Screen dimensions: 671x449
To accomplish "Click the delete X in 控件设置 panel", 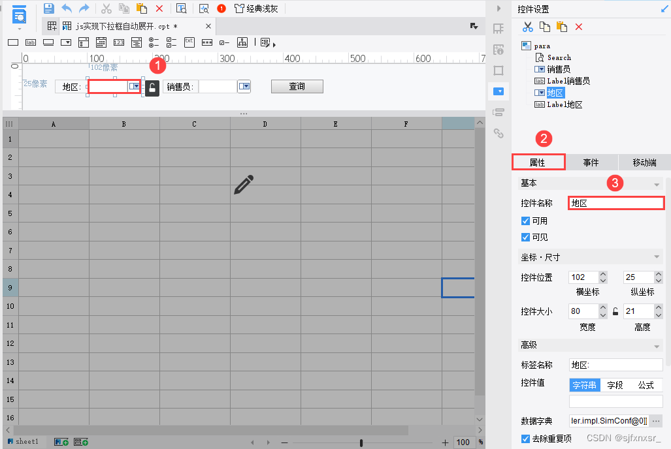I will [579, 27].
